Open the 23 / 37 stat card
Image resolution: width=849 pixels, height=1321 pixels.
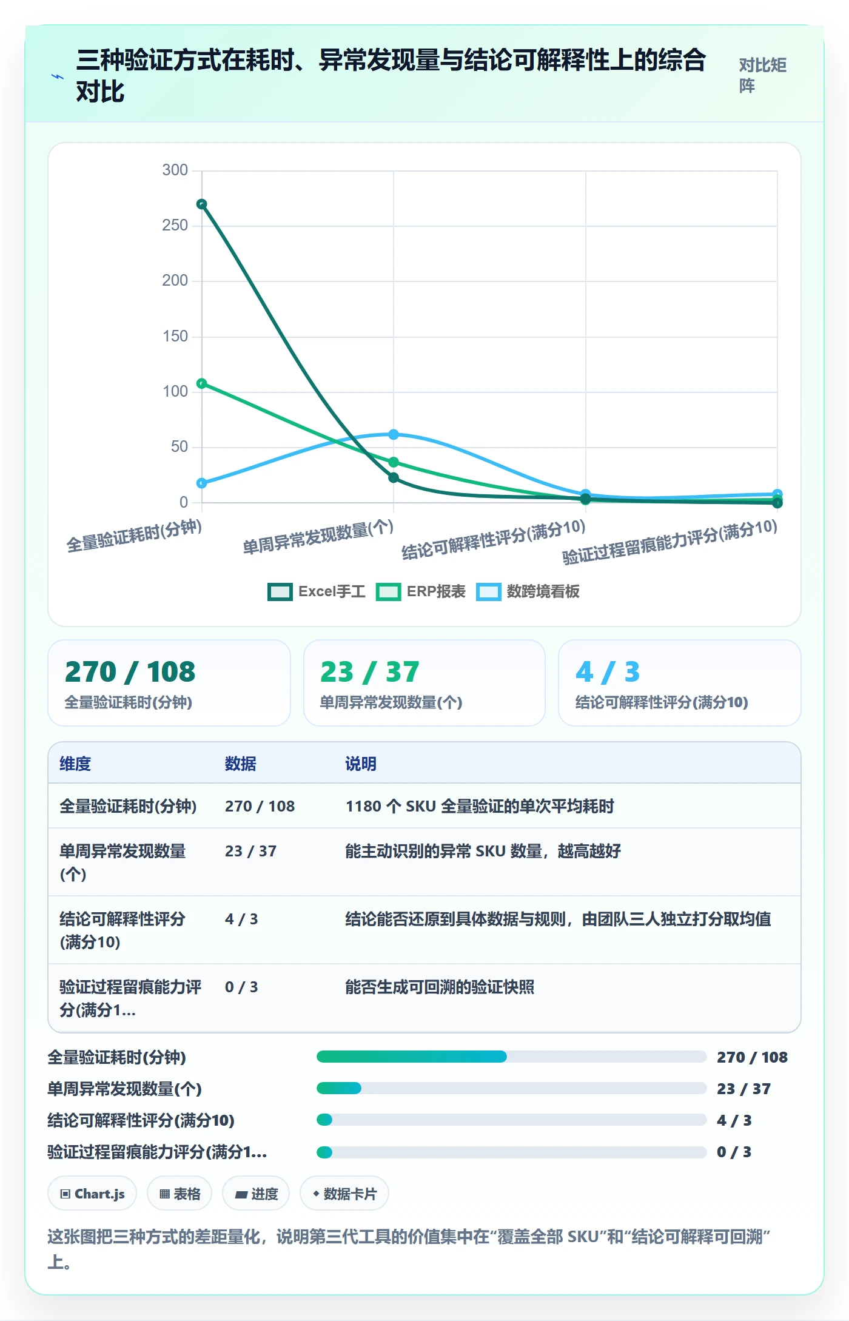coord(424,683)
